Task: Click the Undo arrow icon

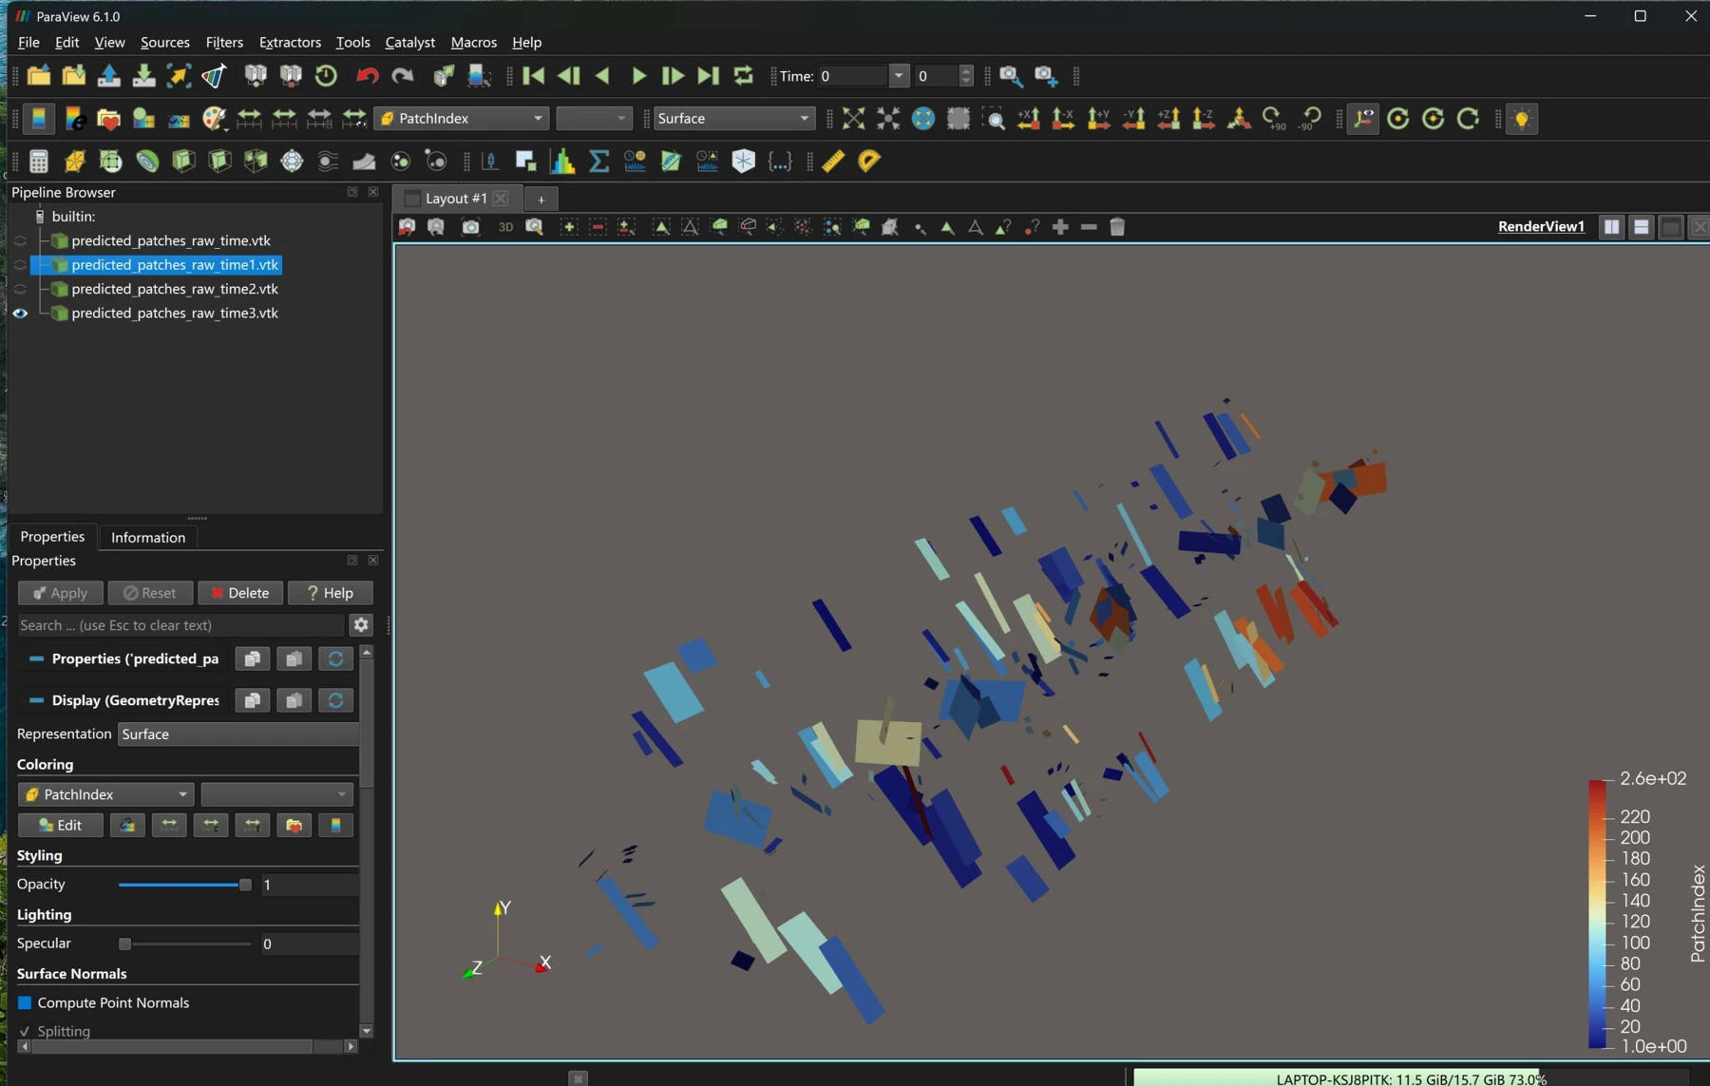Action: [x=367, y=76]
